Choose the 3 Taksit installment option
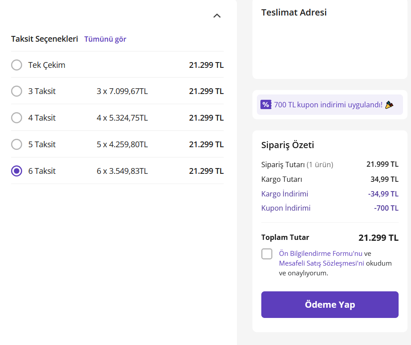This screenshot has width=411, height=345. click(16, 91)
